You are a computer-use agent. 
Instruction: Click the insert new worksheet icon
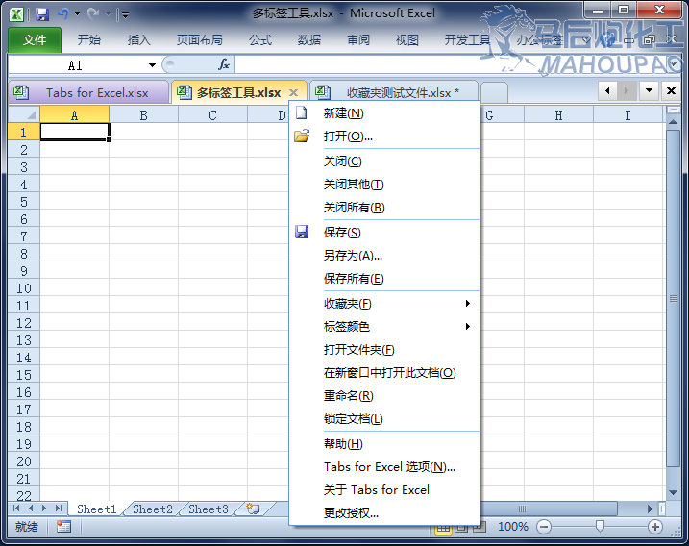(x=253, y=509)
